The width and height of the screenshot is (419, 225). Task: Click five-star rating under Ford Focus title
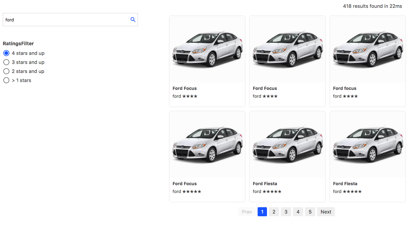(192, 192)
